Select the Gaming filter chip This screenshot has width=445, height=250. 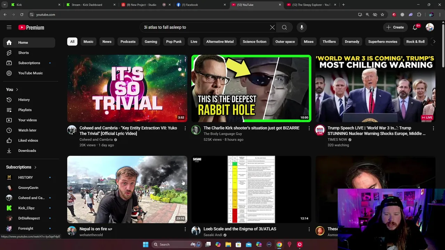point(151,42)
